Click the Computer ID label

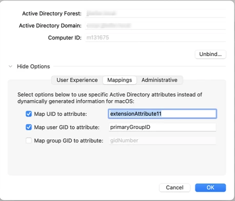point(65,38)
